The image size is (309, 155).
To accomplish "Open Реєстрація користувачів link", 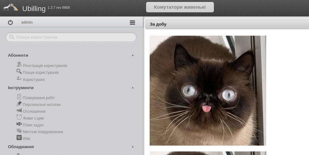I will click(45, 66).
